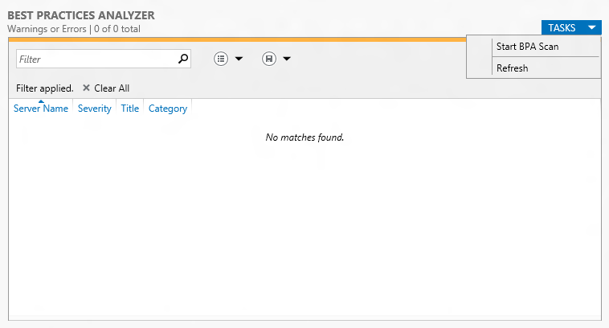Expand the arrow next to criteria list icon
This screenshot has height=328, width=609.
tap(239, 59)
